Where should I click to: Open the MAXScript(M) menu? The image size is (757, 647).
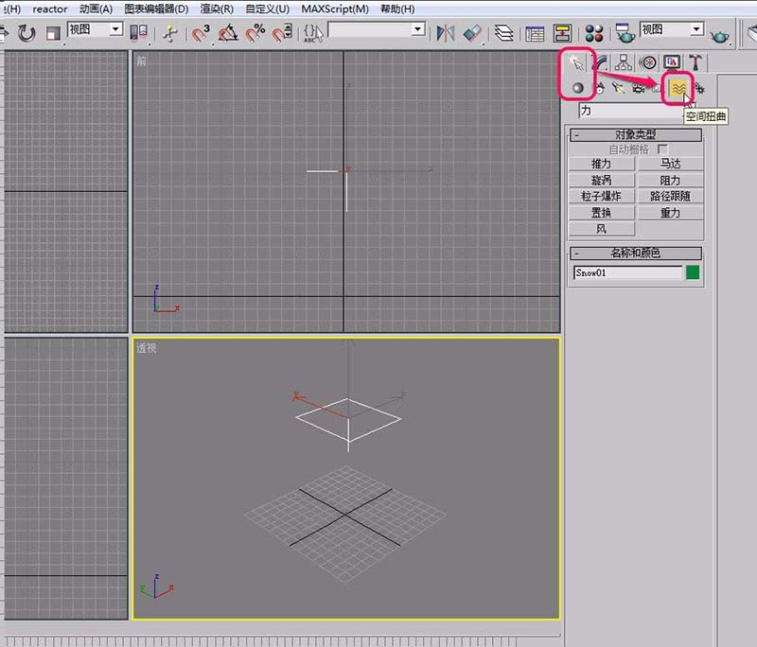click(335, 9)
